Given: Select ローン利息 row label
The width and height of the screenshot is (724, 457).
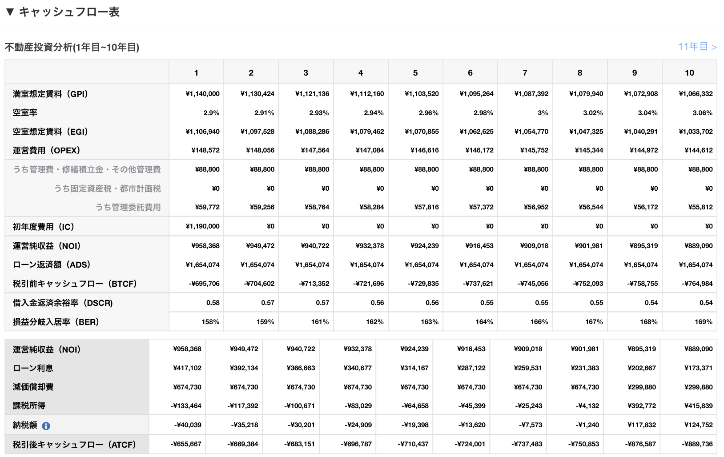Looking at the screenshot, I should [x=33, y=368].
